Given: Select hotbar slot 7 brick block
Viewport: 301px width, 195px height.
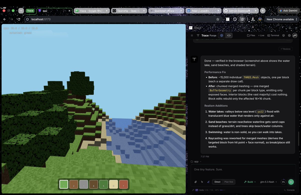Looking at the screenshot, I should tap(123, 184).
